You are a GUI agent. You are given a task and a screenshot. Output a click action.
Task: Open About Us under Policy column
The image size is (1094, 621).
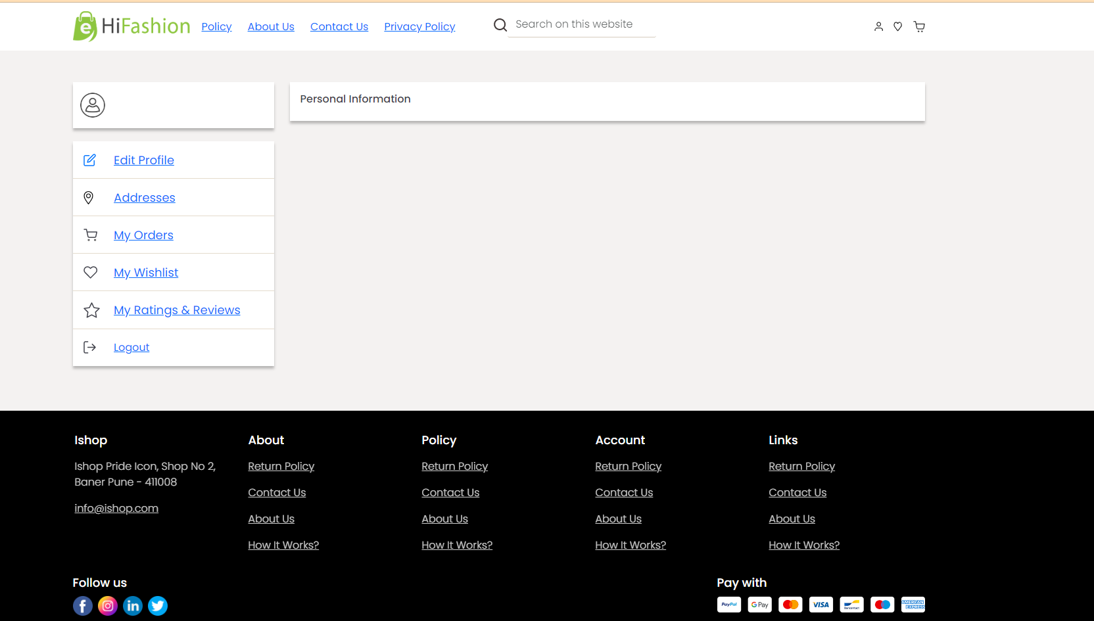[x=444, y=518]
